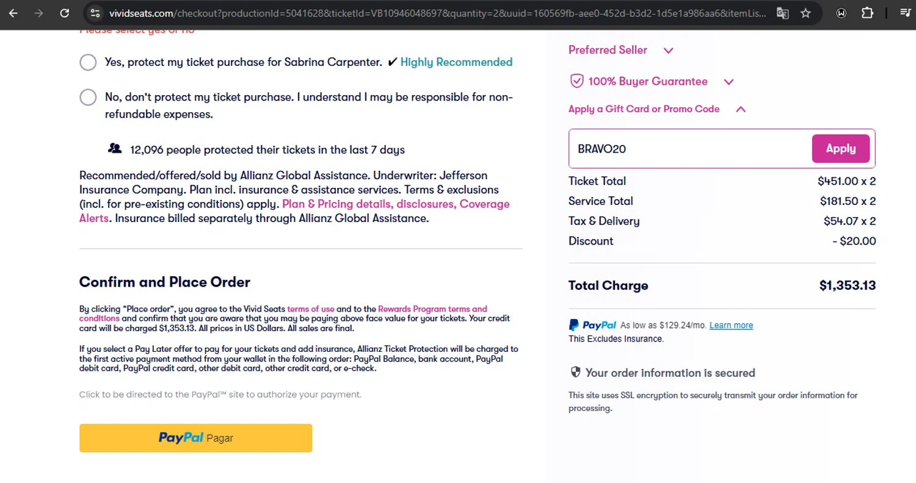
Task: Select Yes, protect my ticket purchase
Action: click(x=88, y=62)
